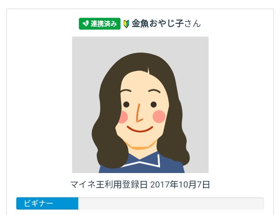Viewport: 280px width, 215px height.
Task: Open the profile avatar illustration
Action: point(140,105)
